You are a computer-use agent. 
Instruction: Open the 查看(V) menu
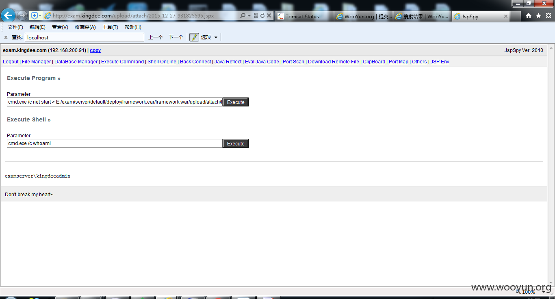tap(60, 27)
